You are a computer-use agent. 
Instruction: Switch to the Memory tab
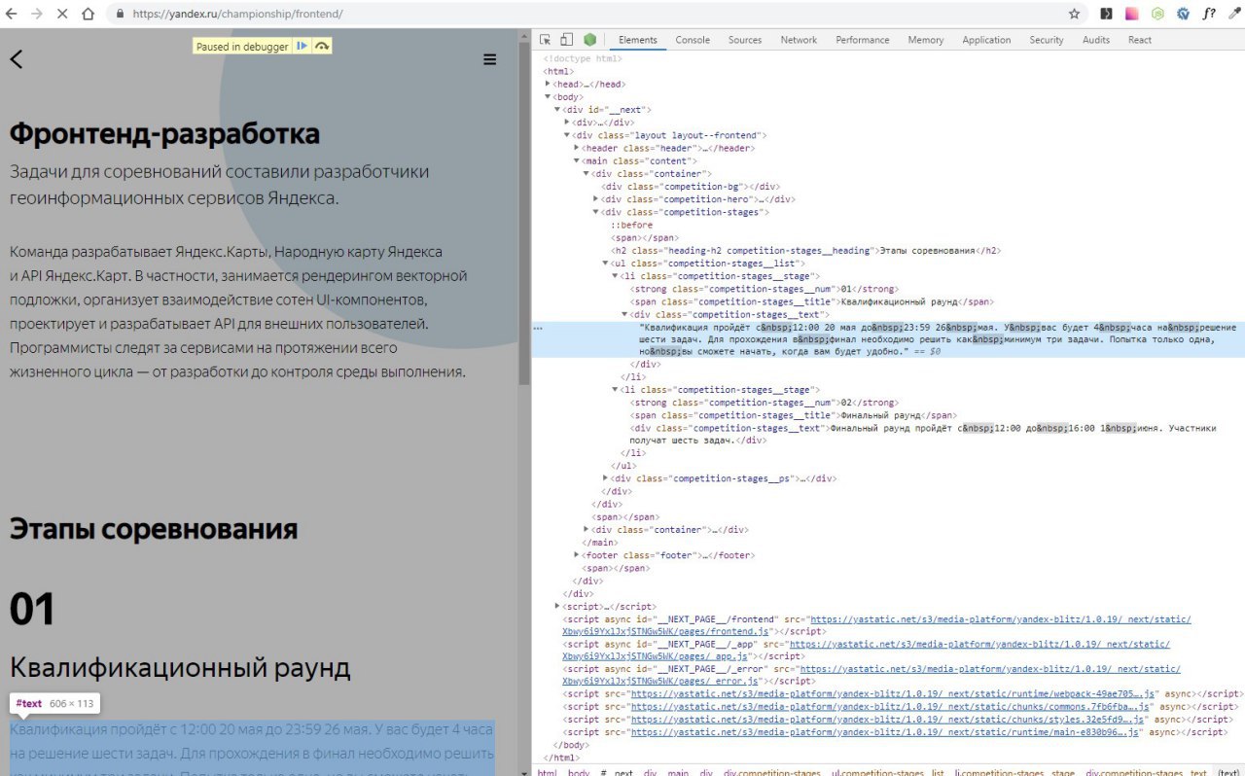pos(926,40)
